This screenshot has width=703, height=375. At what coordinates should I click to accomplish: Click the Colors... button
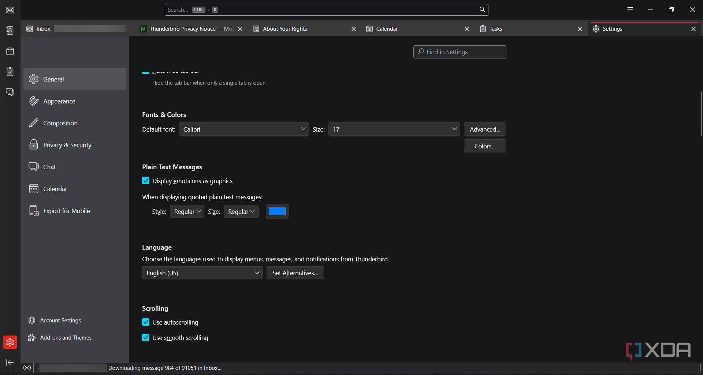[485, 146]
